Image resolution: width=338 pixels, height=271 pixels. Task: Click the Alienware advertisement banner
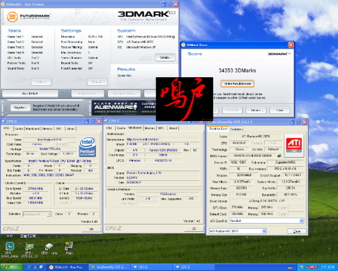pos(124,107)
